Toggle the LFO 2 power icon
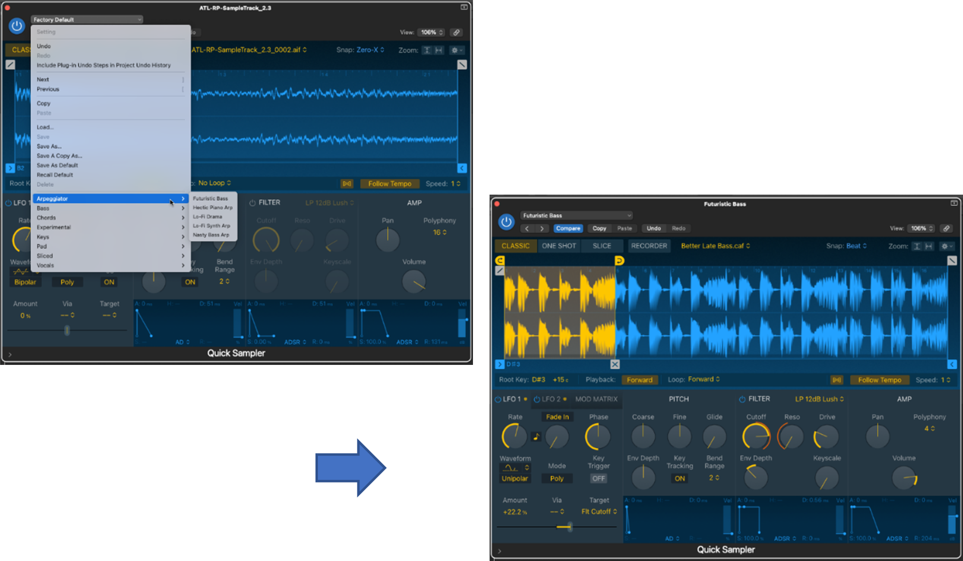Image resolution: width=963 pixels, height=561 pixels. (539, 399)
